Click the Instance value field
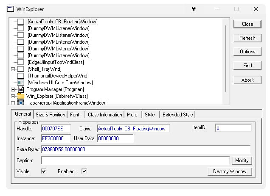 click(x=56, y=138)
